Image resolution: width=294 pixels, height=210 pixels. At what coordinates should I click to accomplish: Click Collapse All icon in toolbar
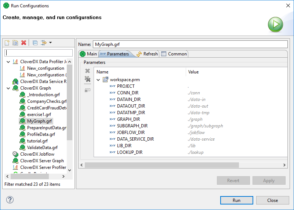pyautogui.click(x=35, y=43)
